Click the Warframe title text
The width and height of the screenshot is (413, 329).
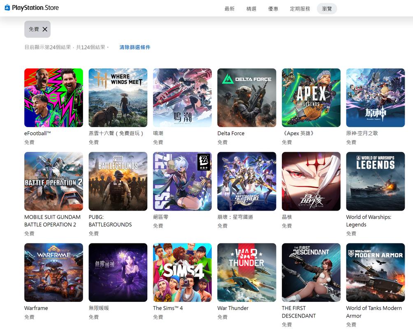36,308
